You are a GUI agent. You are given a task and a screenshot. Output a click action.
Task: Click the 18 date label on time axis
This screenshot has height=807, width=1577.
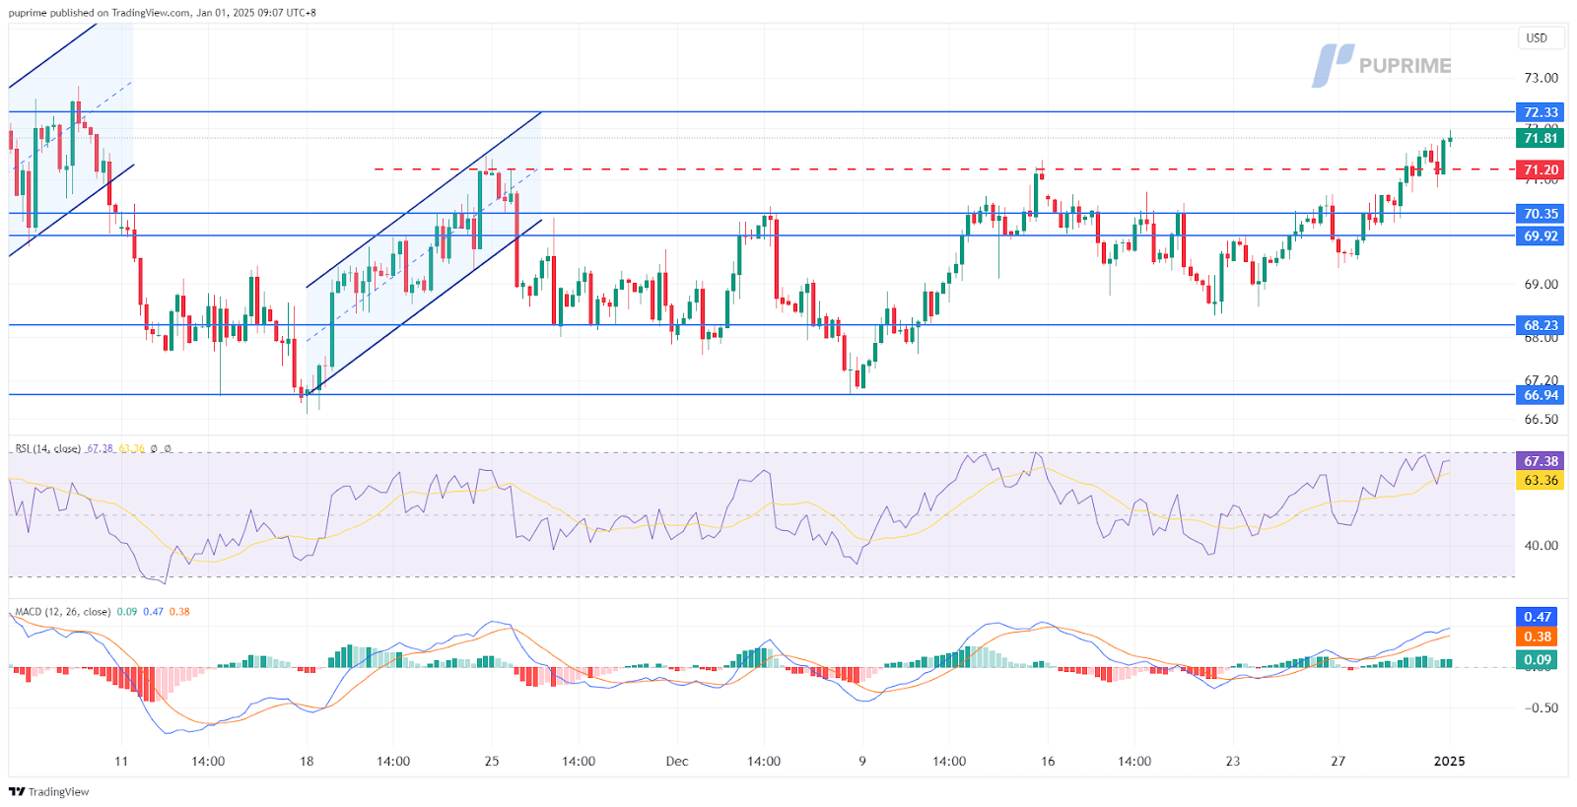coord(307,761)
